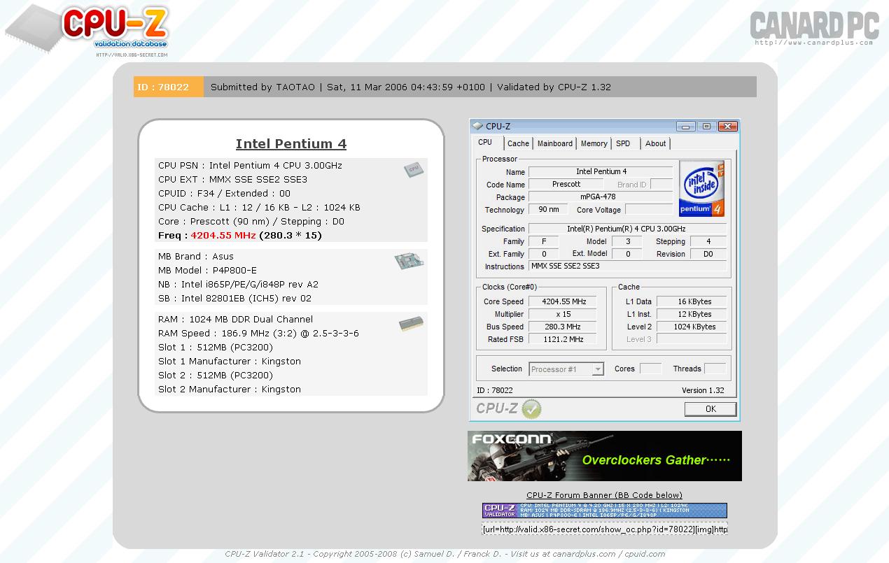Click the SB : Intel 82801EB (ICH5) line
Image resolution: width=889 pixels, height=563 pixels.
[x=234, y=299]
